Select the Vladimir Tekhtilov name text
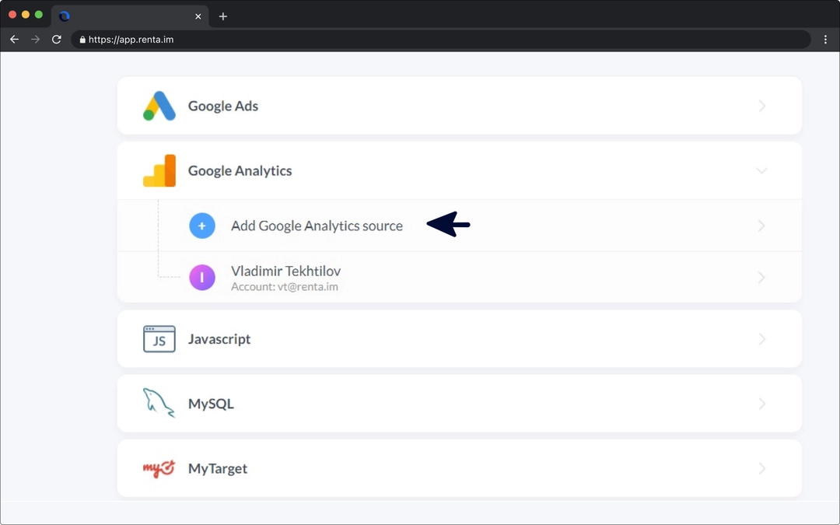The height and width of the screenshot is (525, 840). (285, 271)
